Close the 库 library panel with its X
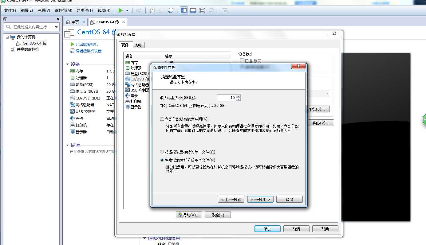The height and width of the screenshot is (245, 426). tap(58, 19)
